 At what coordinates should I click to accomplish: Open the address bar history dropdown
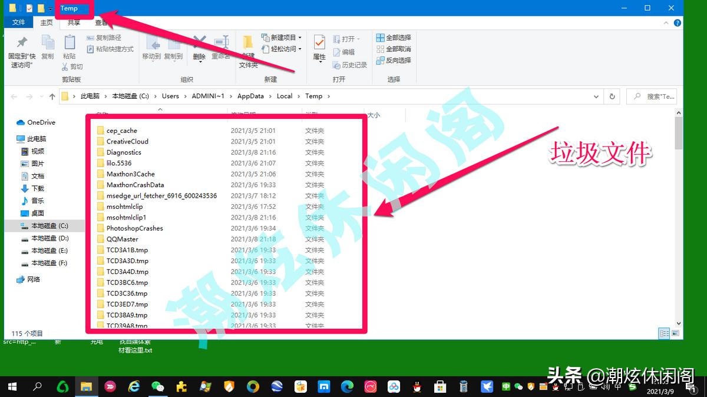point(596,96)
